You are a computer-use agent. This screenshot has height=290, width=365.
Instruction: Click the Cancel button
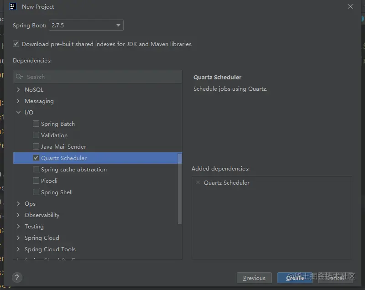click(335, 278)
